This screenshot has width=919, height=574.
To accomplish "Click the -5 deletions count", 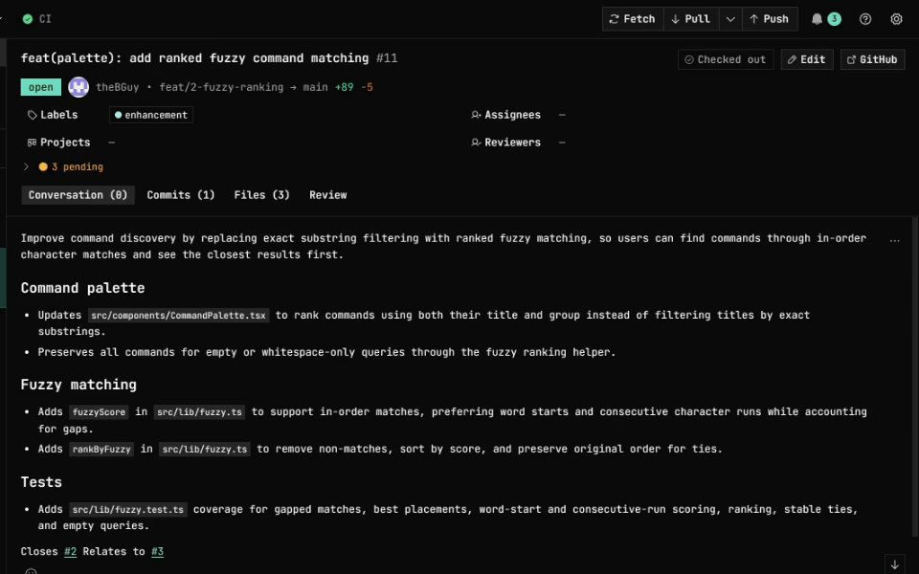I will [367, 87].
